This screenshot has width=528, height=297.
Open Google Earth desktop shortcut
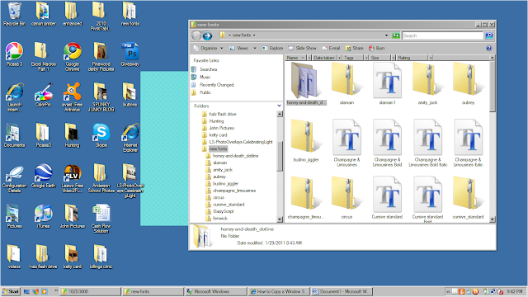pos(43,176)
